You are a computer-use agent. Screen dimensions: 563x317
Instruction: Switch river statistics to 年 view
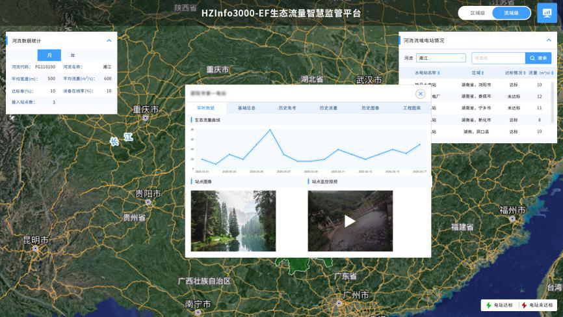pyautogui.click(x=73, y=55)
